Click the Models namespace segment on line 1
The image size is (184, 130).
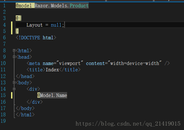pyautogui.click(x=59, y=6)
